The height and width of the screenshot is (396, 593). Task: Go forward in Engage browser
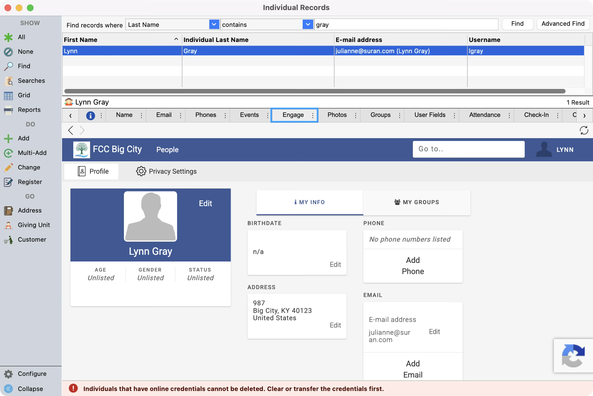pyautogui.click(x=82, y=130)
